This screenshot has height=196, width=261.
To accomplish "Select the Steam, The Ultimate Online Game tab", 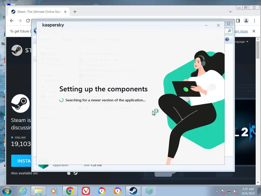I will tap(39, 12).
